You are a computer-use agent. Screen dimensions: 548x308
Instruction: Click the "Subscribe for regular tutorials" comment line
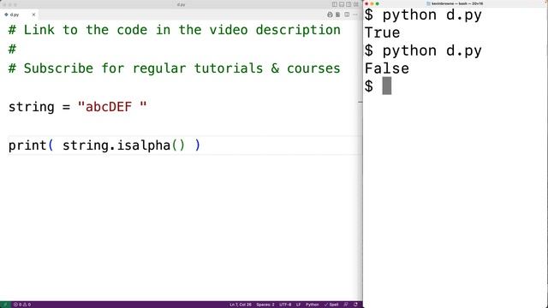click(x=174, y=68)
